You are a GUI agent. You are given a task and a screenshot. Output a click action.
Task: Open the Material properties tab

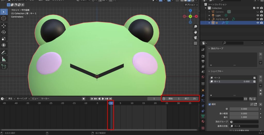click(203, 122)
